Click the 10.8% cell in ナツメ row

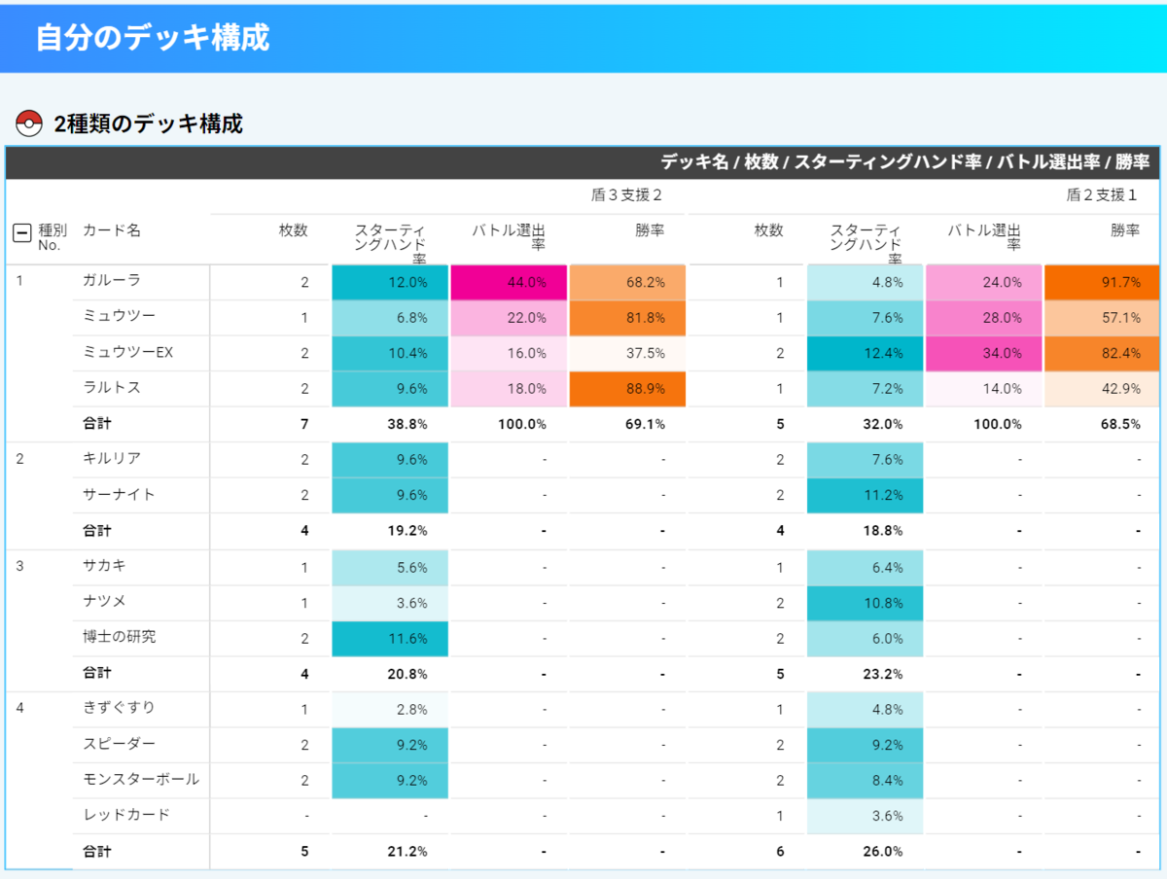866,603
